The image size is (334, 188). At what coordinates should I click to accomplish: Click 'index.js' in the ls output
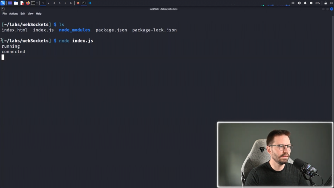pos(43,30)
